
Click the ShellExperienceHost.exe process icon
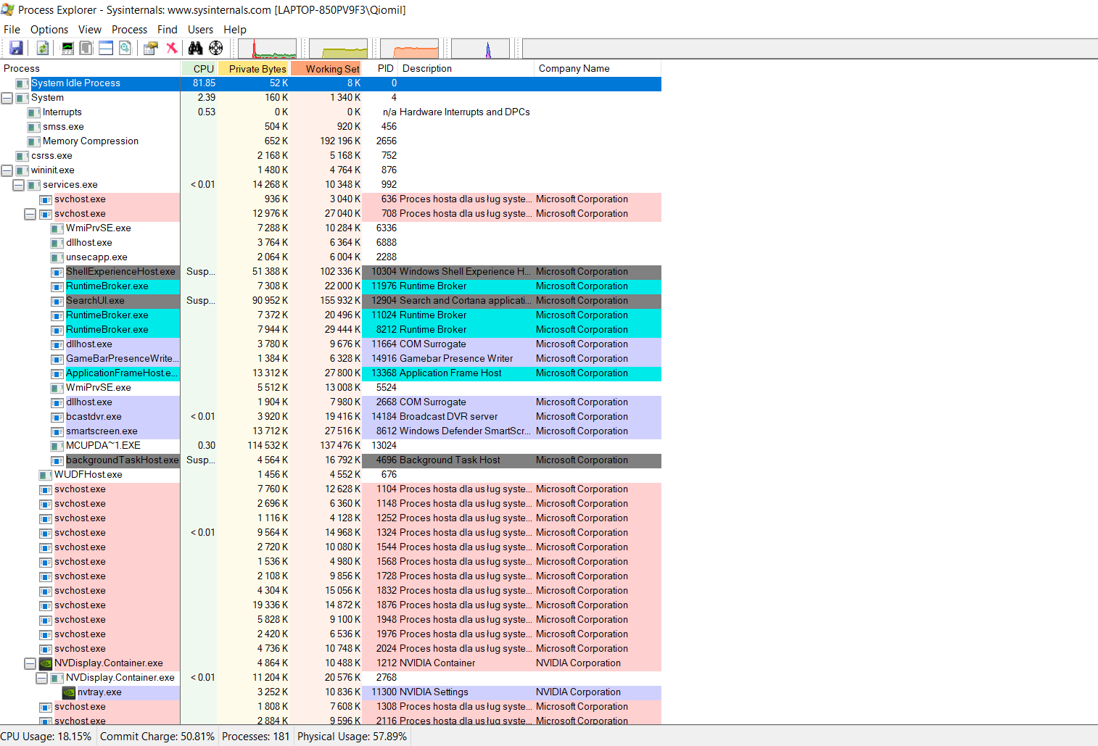pos(57,272)
